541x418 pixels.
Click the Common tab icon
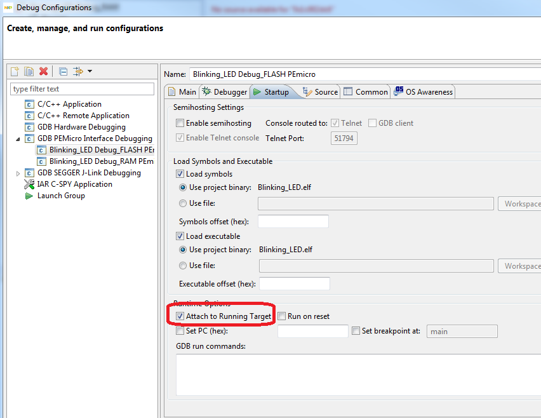[x=348, y=91]
